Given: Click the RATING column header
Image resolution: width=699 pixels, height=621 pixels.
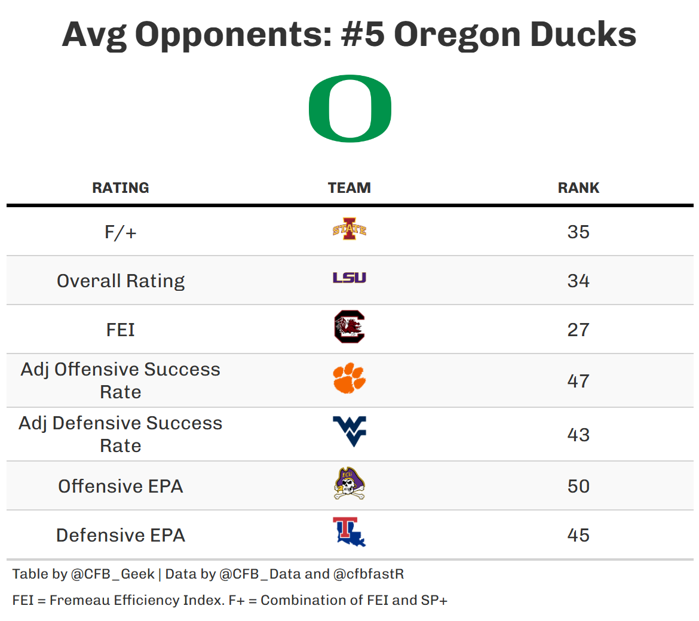Looking at the screenshot, I should click(121, 187).
